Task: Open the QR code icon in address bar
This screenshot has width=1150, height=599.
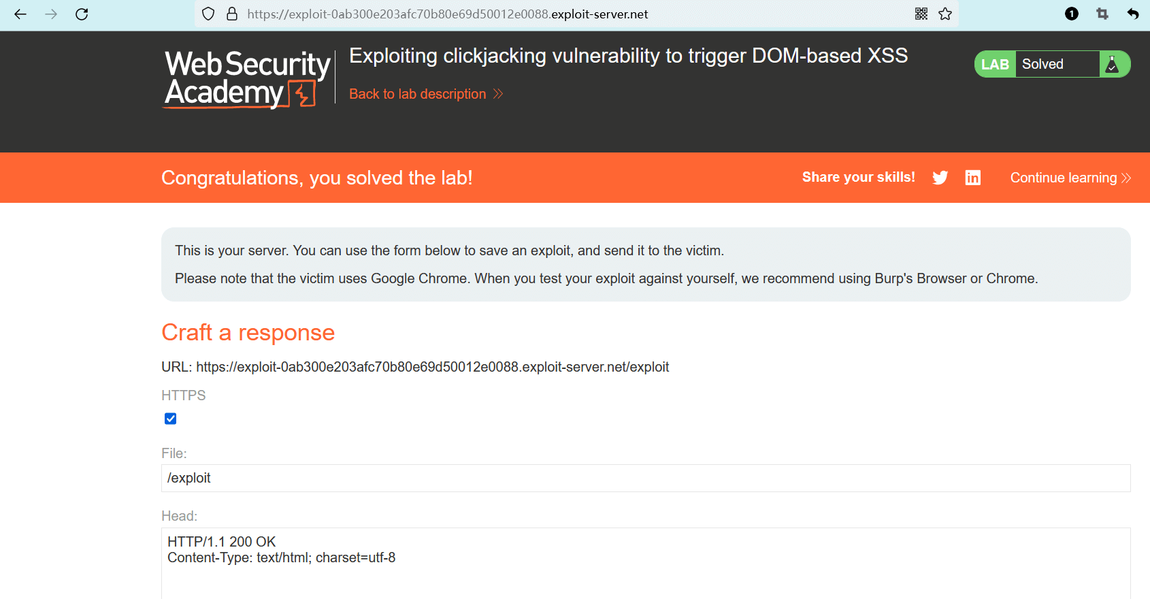Action: 921,14
